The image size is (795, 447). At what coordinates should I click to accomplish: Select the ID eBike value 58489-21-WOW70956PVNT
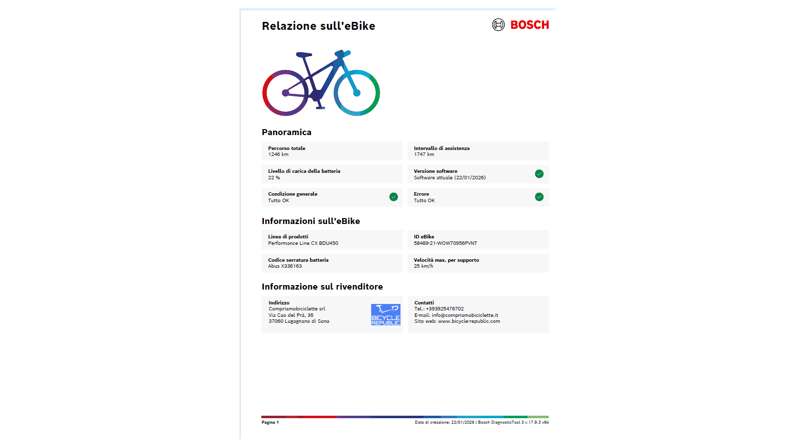[x=446, y=243]
